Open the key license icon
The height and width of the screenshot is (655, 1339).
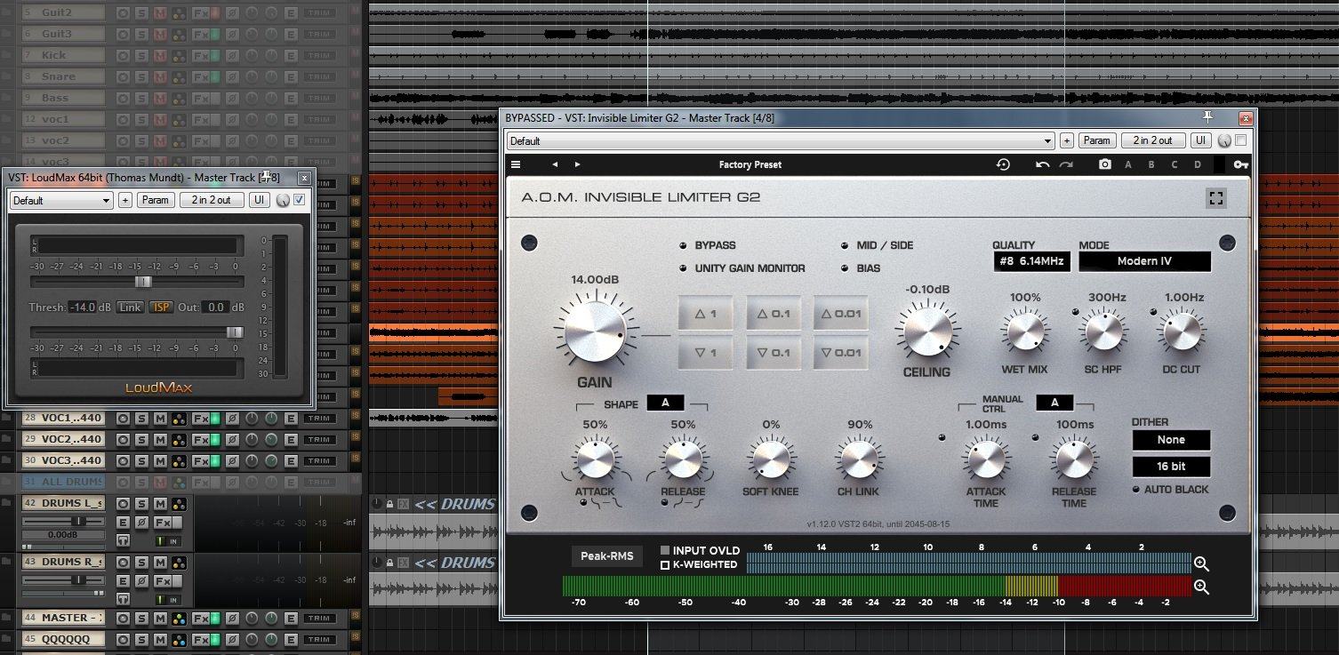(1241, 164)
